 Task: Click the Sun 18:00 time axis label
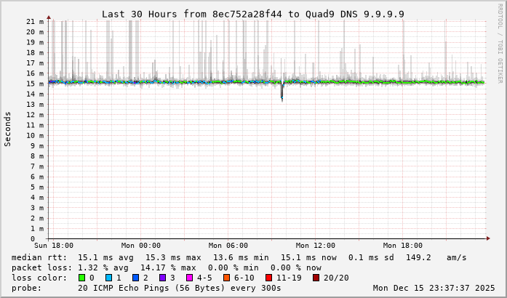[x=52, y=246]
